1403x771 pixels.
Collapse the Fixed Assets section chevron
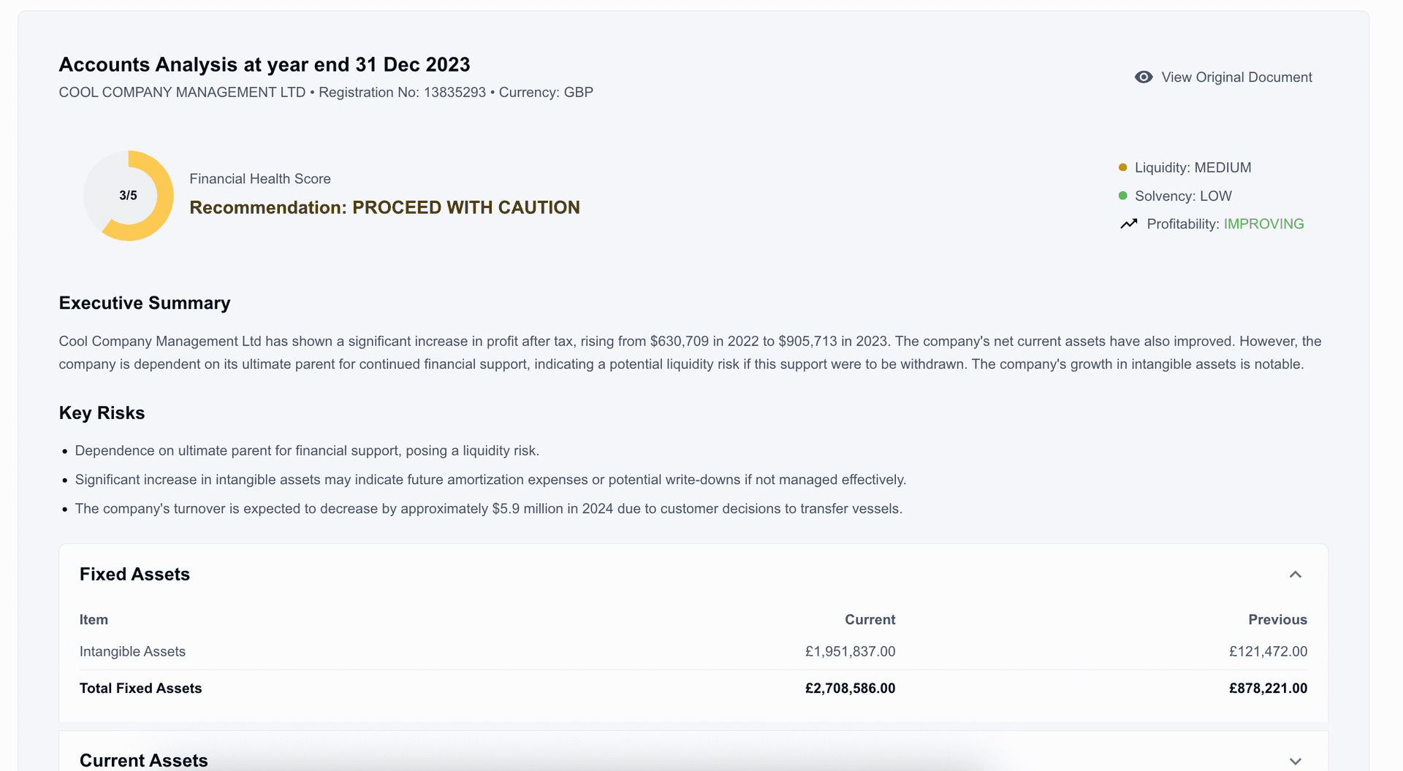coord(1295,575)
